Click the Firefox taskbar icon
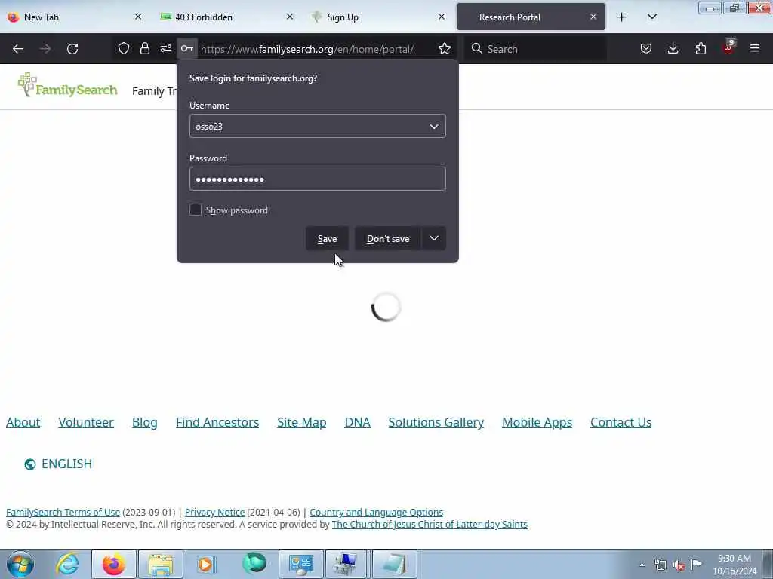 pyautogui.click(x=114, y=564)
